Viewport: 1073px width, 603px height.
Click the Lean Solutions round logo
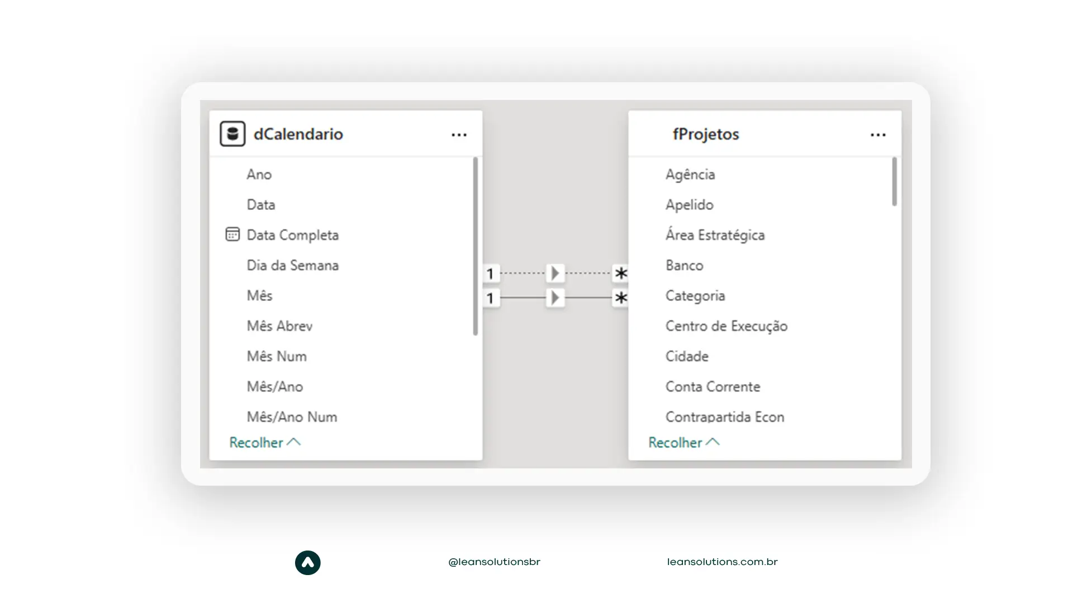point(308,563)
